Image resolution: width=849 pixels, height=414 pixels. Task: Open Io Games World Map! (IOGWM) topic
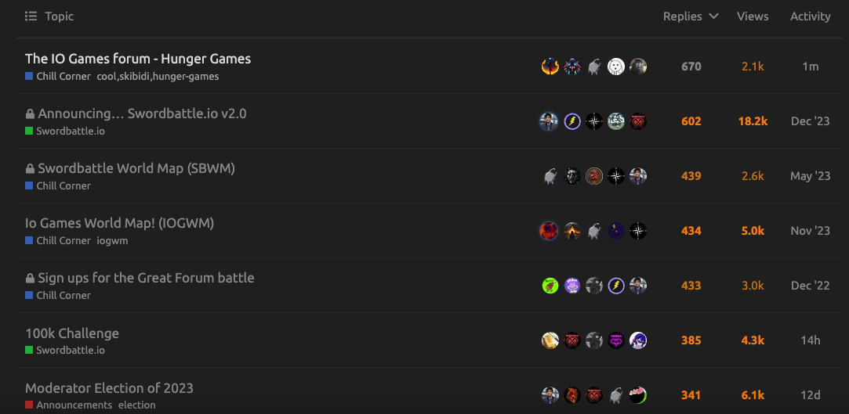coord(120,223)
